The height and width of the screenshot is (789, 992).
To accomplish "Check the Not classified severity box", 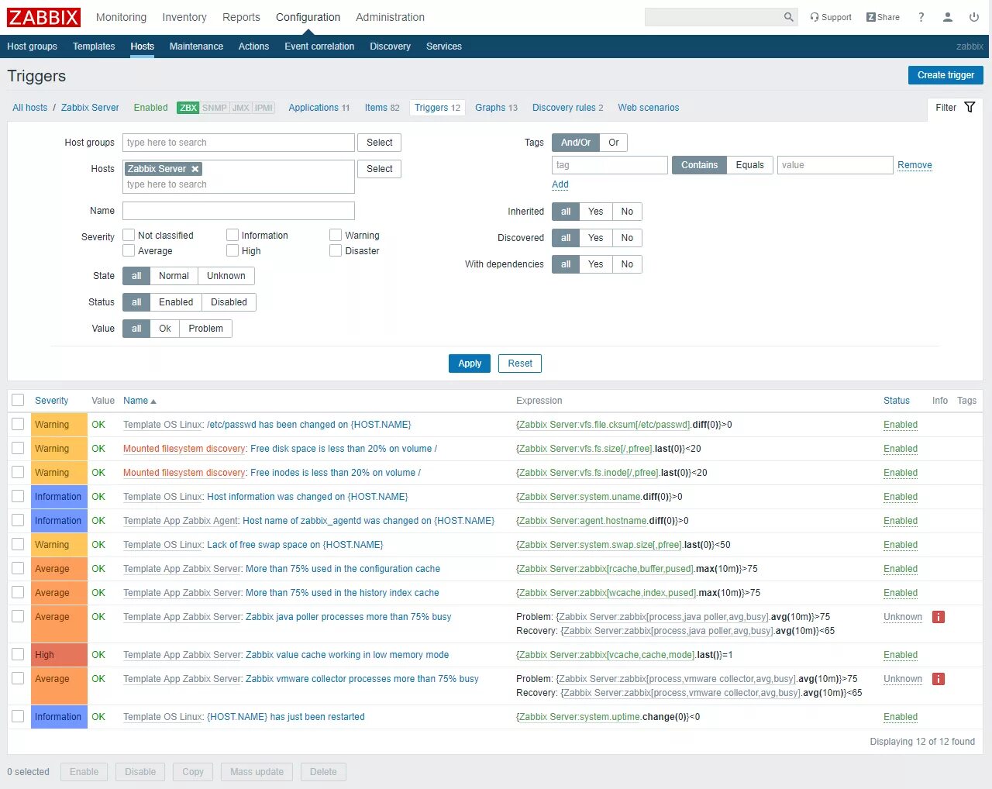I will [129, 235].
